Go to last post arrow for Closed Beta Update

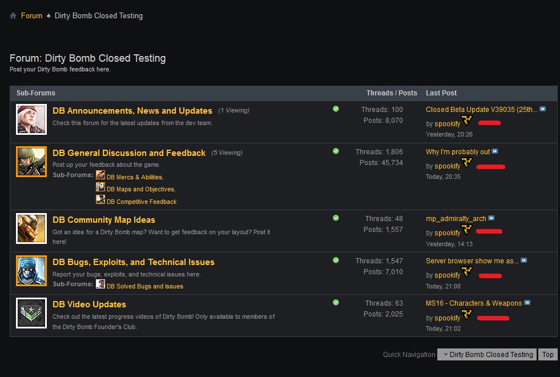coord(543,109)
